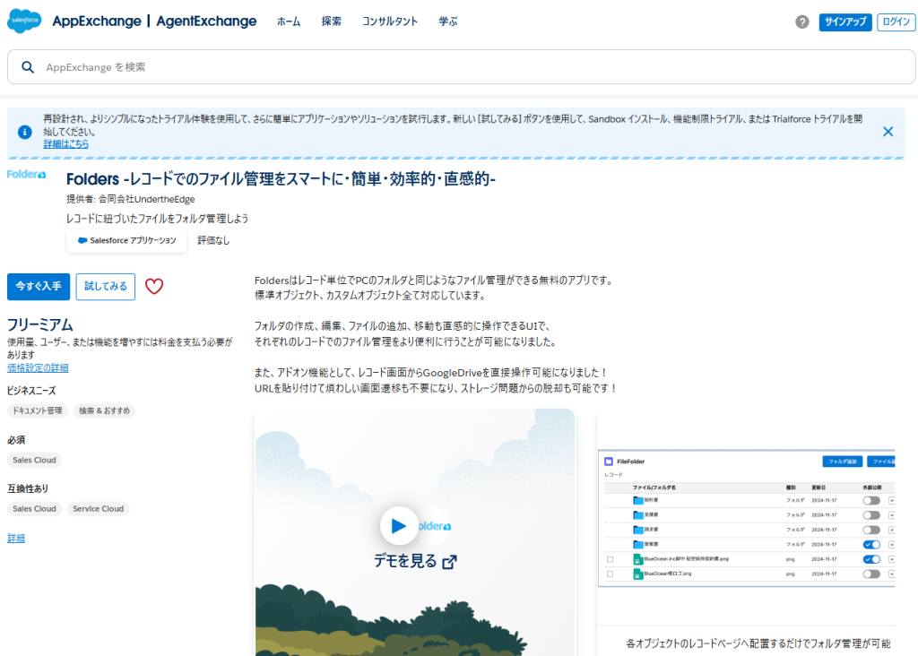Click the Service Cloud tag

point(99,509)
